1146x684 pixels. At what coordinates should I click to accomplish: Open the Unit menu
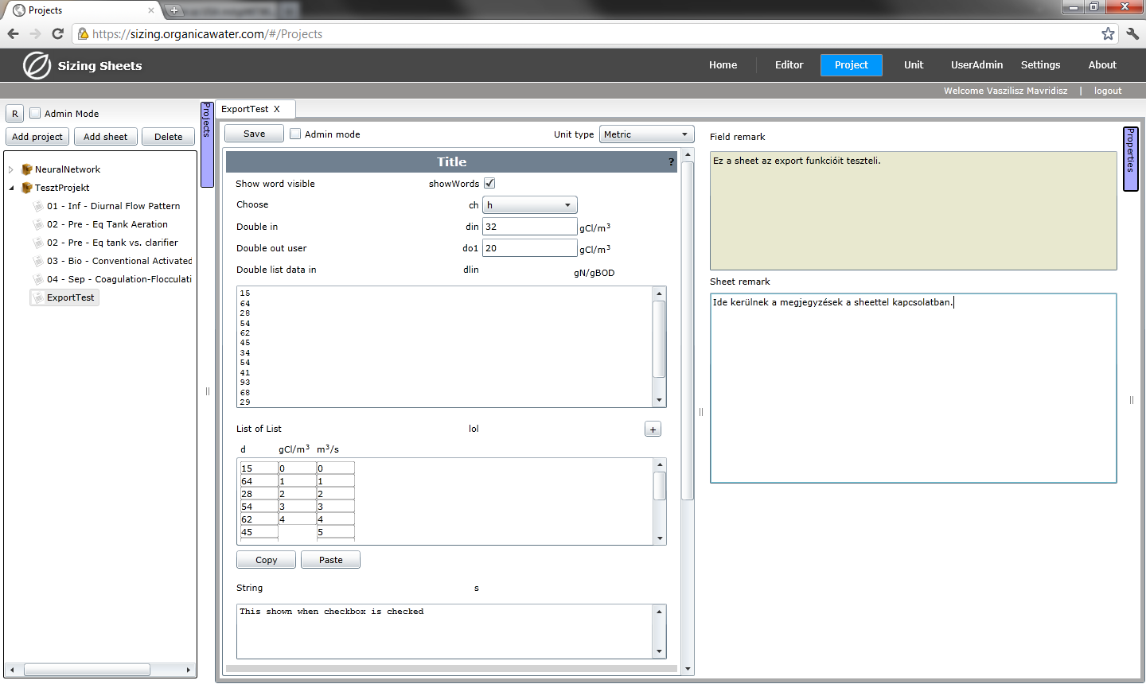click(914, 65)
